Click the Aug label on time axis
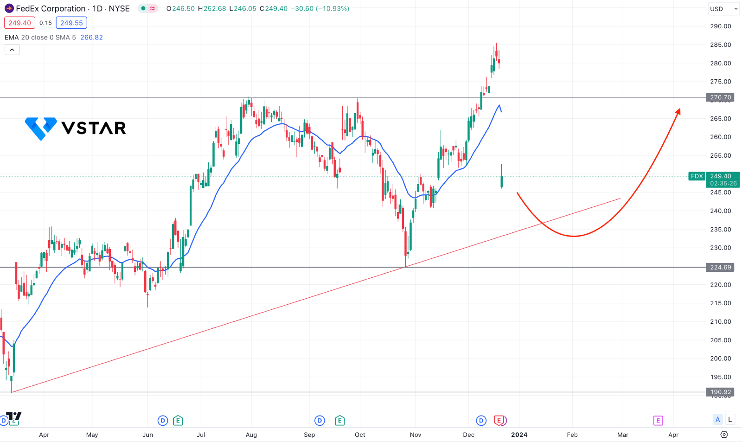 click(x=251, y=435)
